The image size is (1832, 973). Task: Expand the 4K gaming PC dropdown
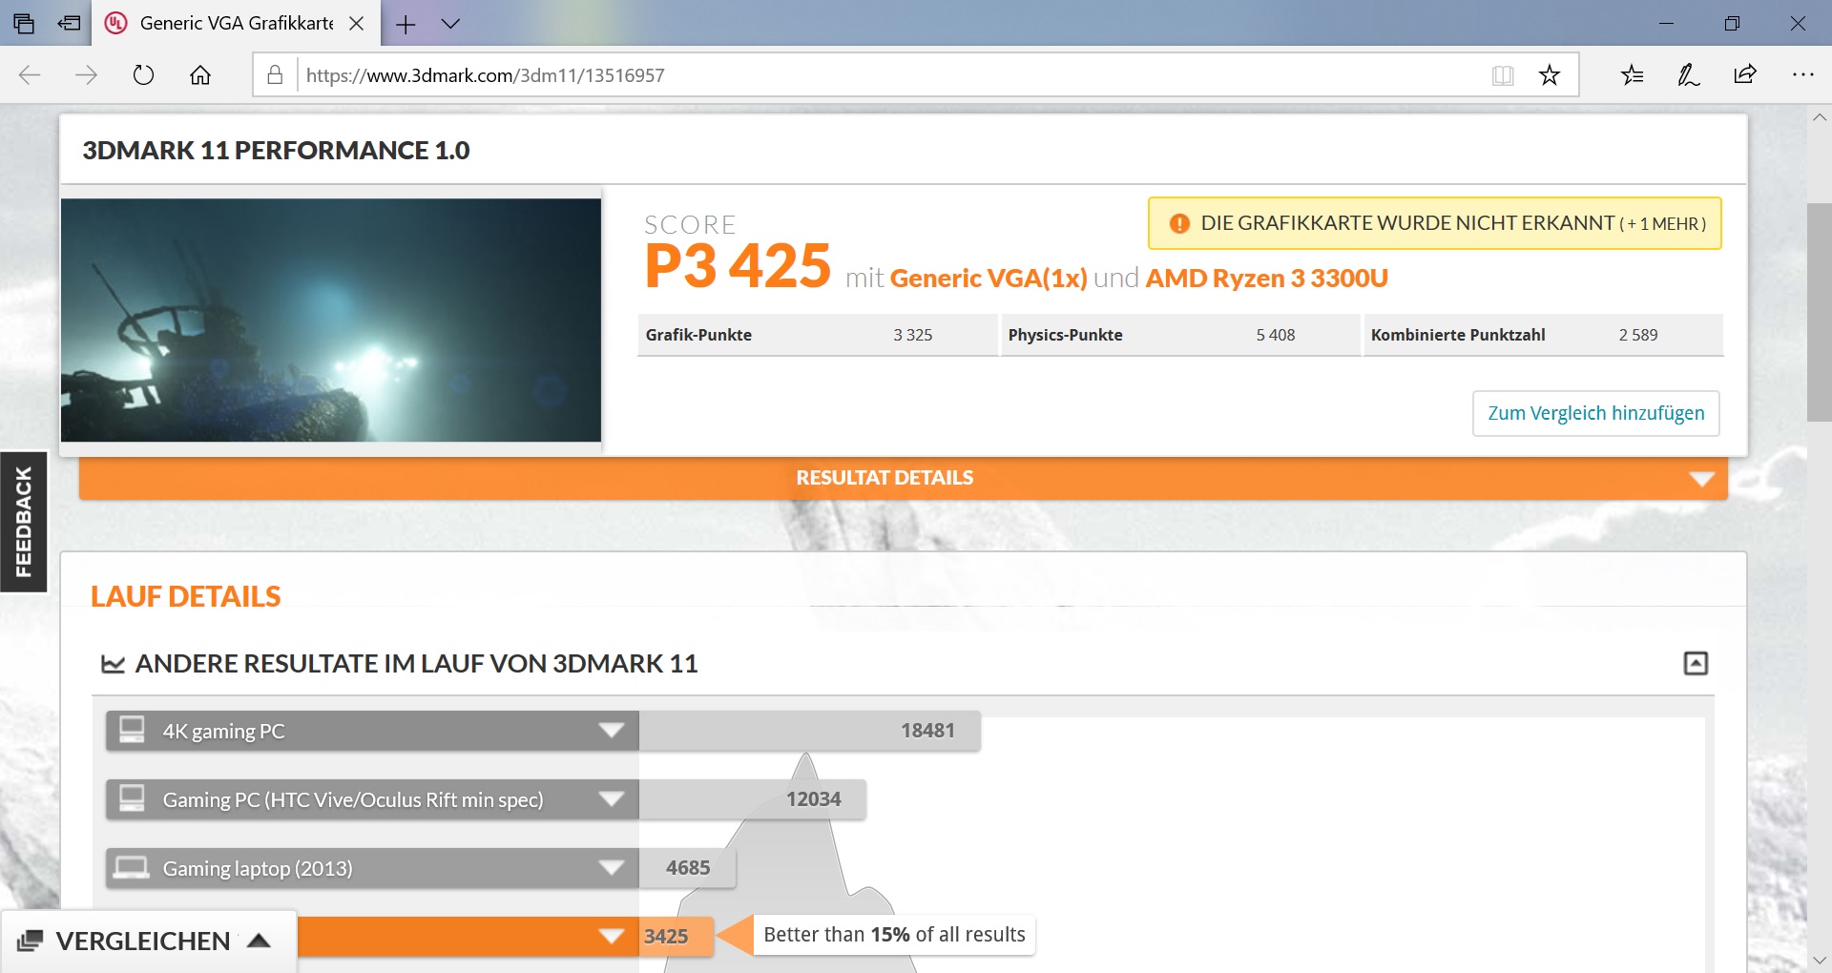coord(611,731)
